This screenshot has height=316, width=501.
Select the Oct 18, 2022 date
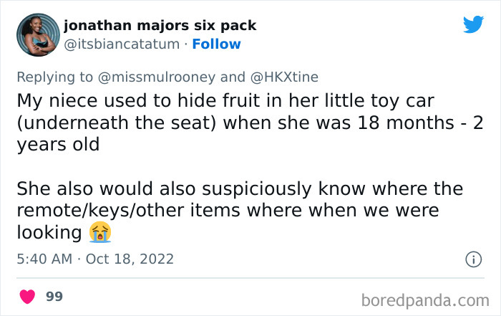point(130,259)
